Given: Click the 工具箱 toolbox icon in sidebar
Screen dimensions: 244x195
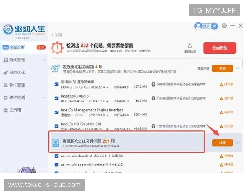Looking at the screenshot, I should (x=5, y=110).
